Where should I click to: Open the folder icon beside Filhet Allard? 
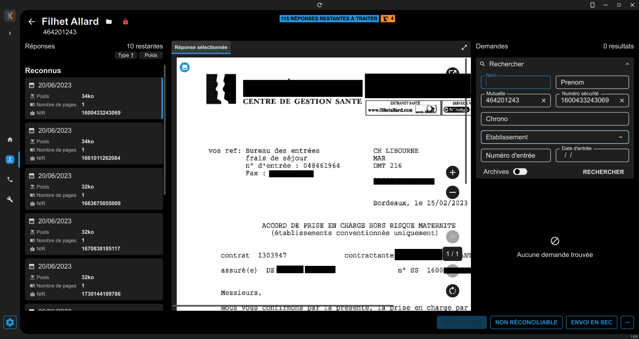point(109,22)
